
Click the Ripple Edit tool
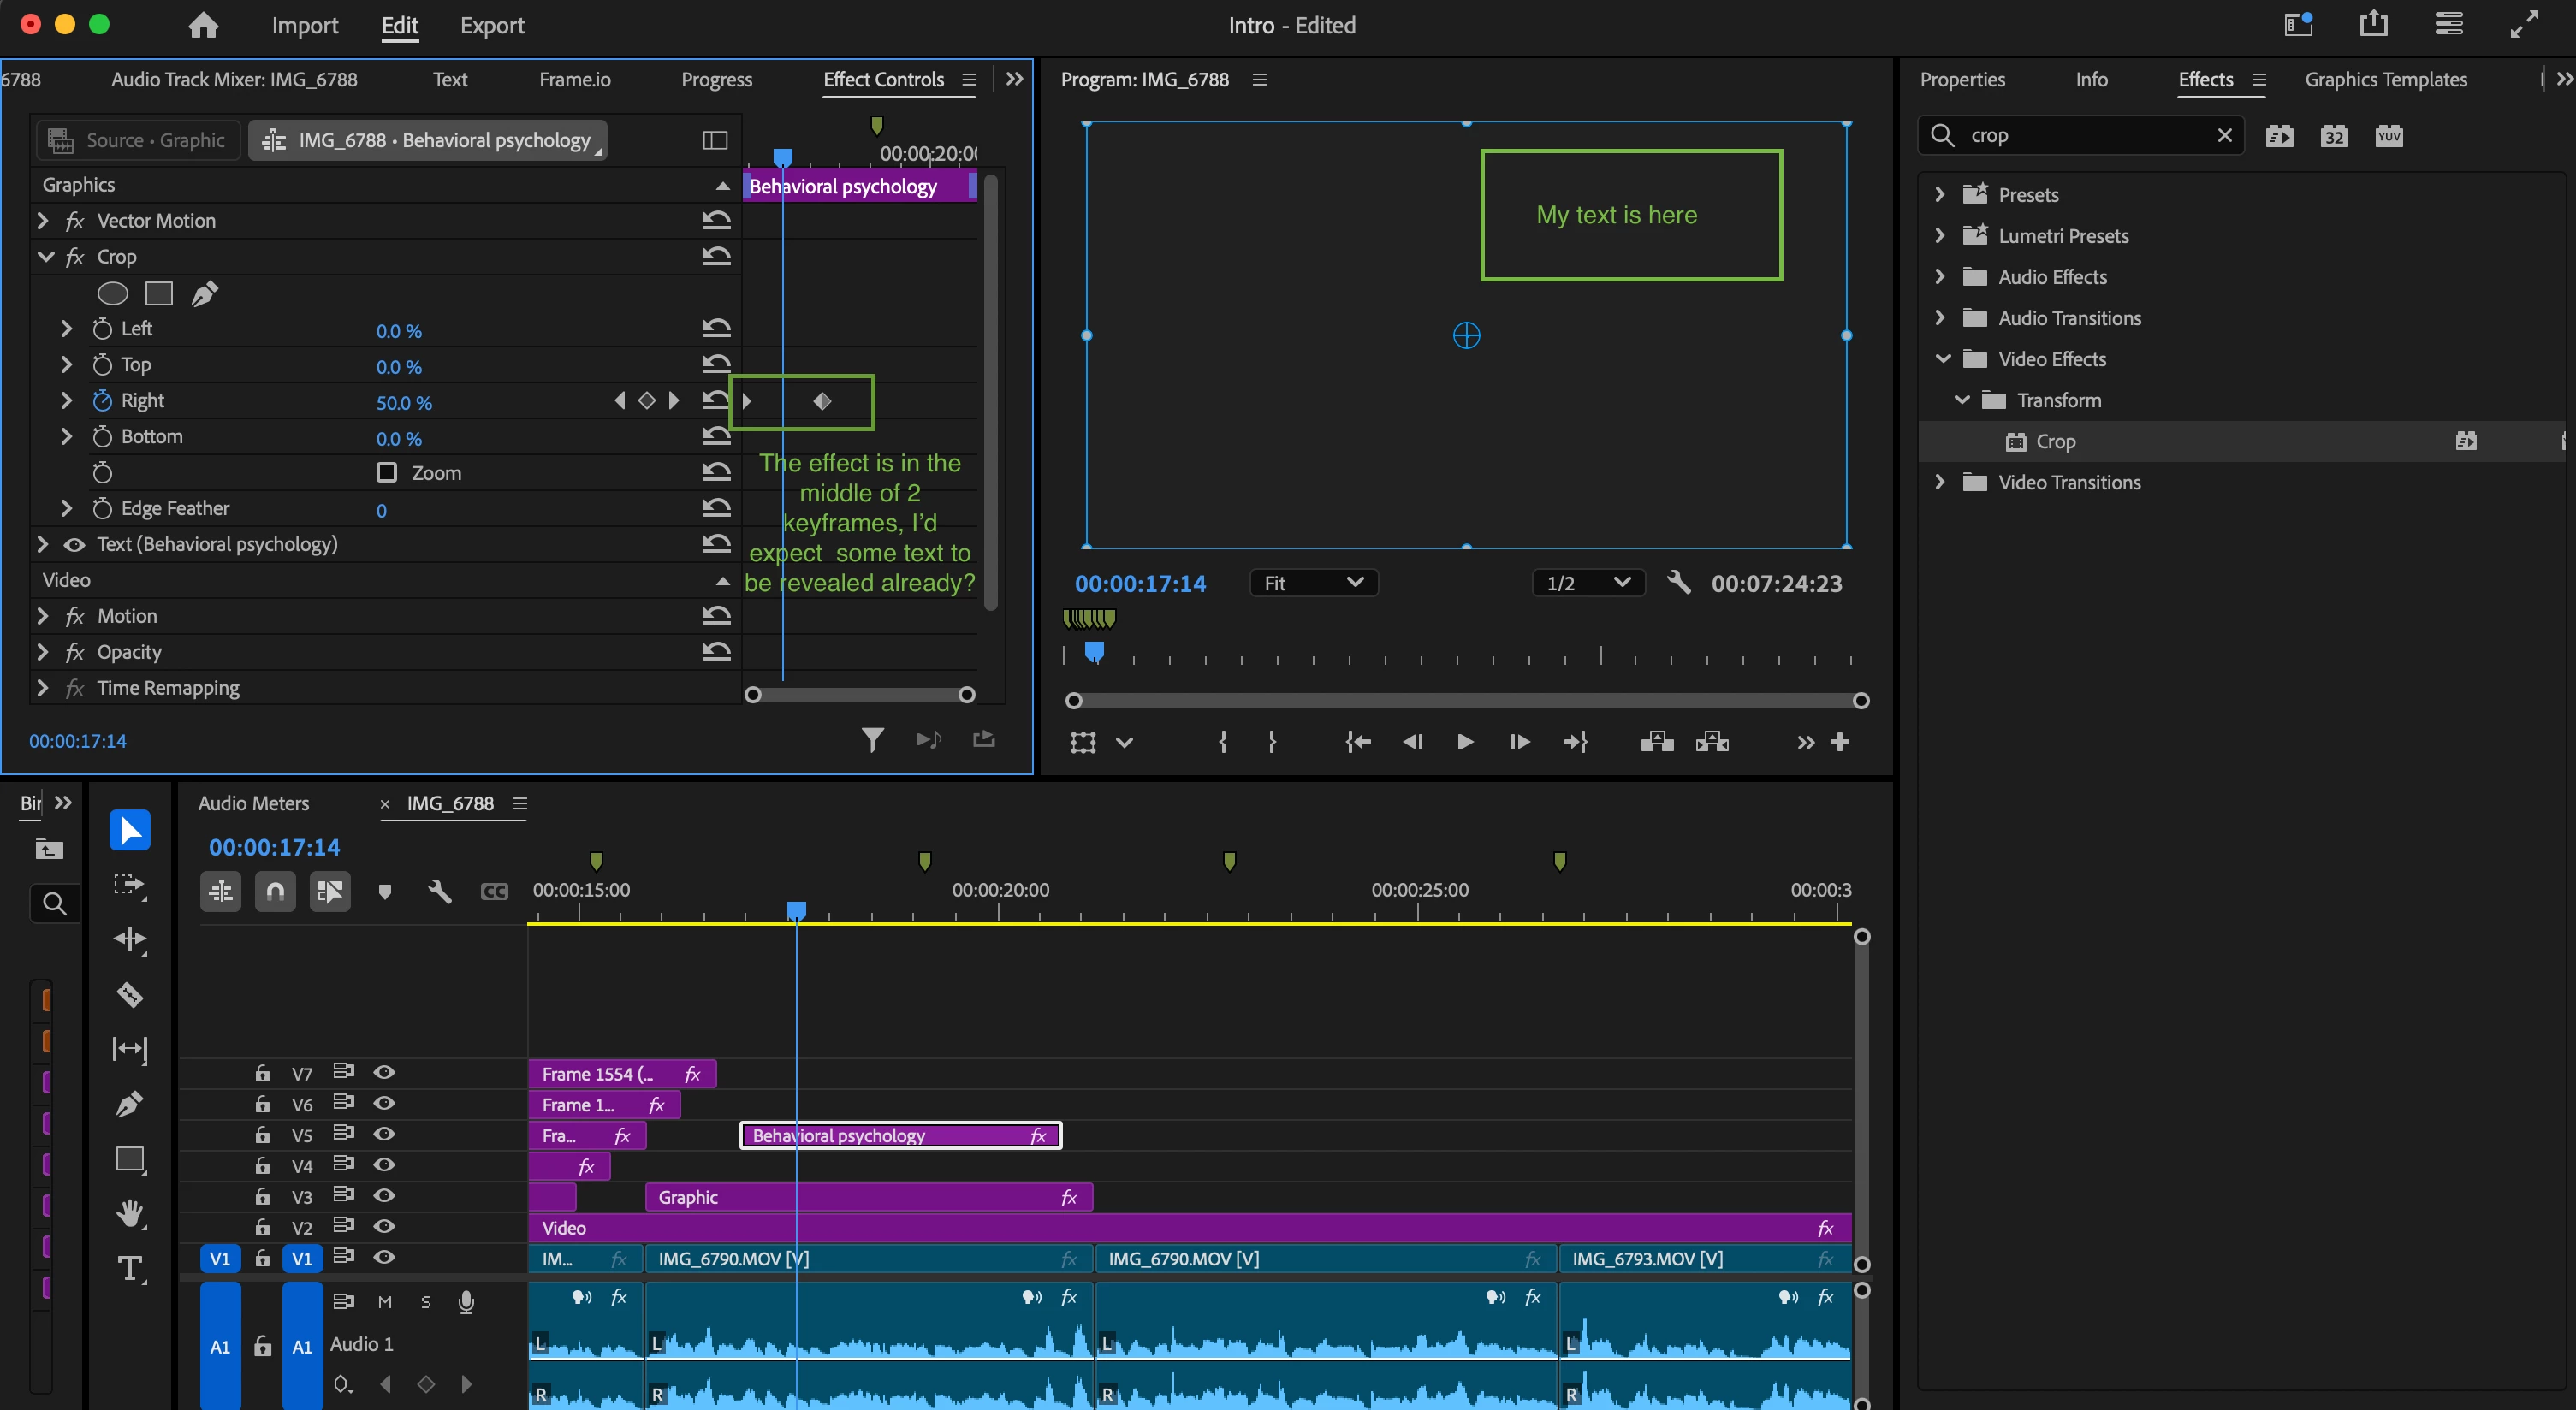130,940
